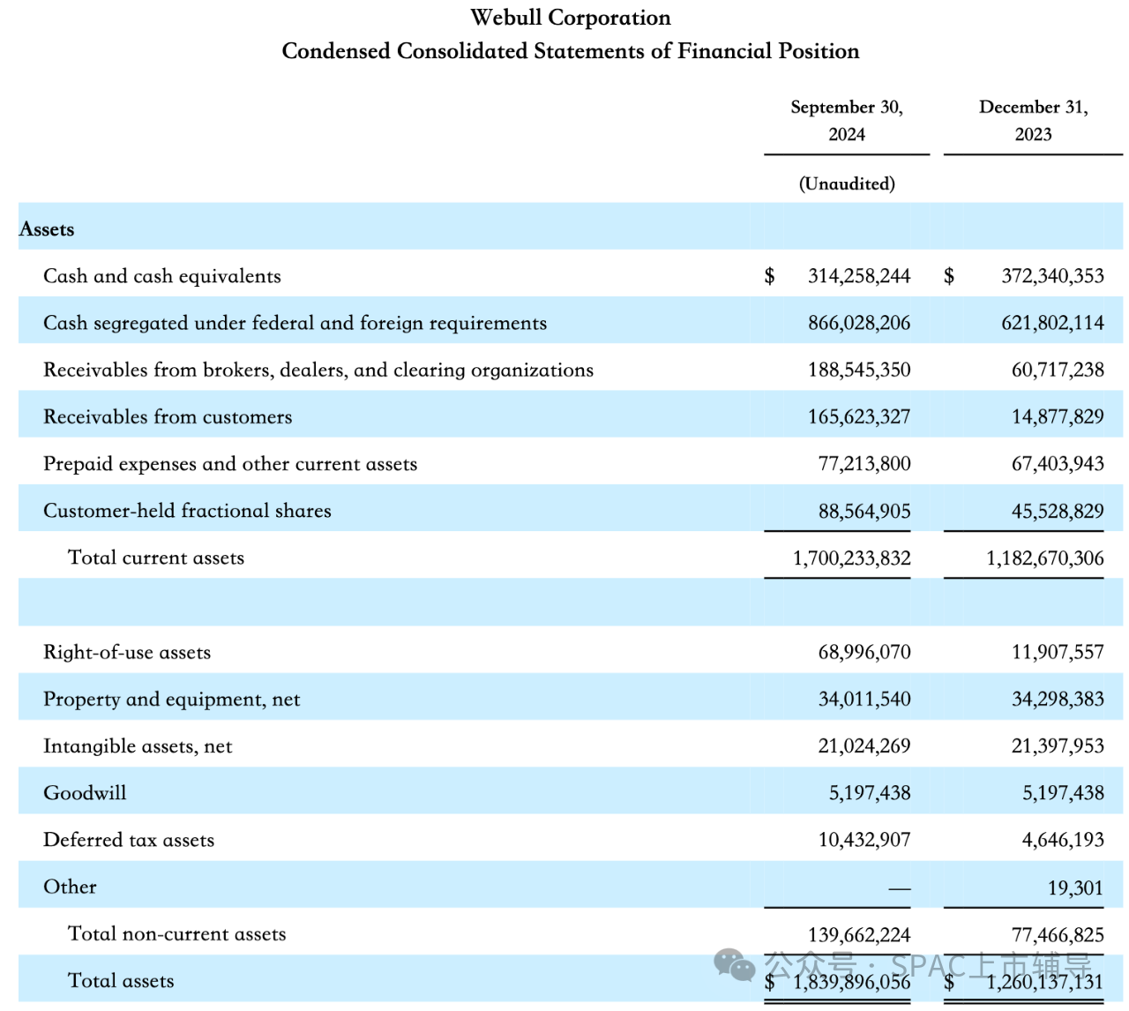
Task: Click value 621,802,114
Action: [x=1052, y=323]
